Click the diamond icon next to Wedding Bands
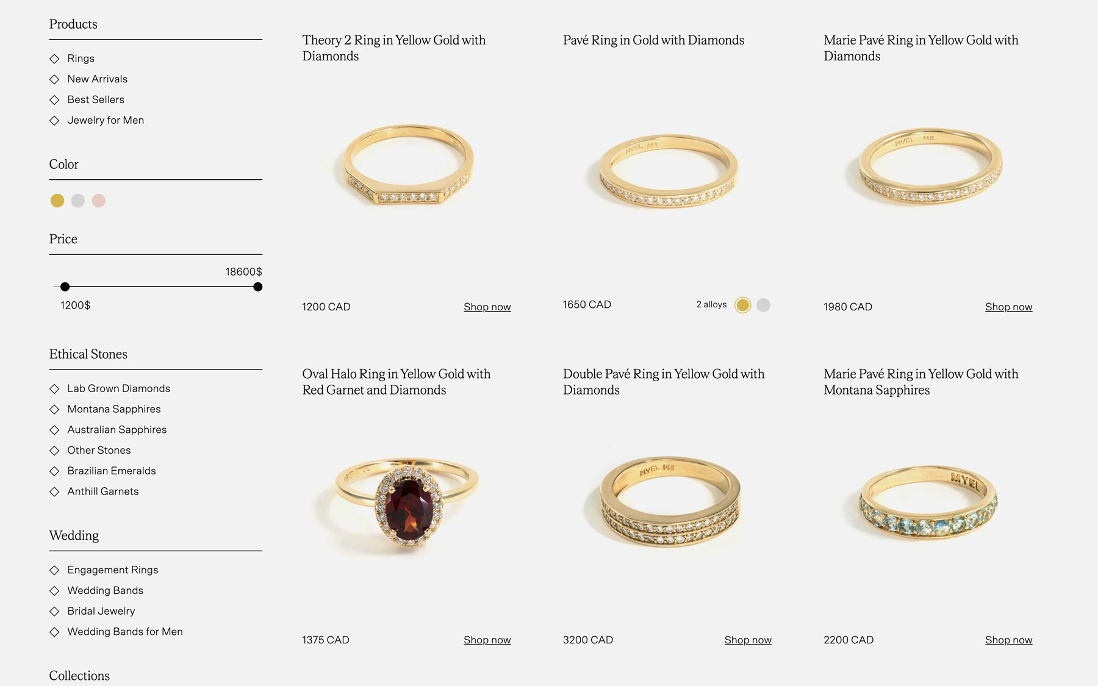This screenshot has width=1098, height=686. point(54,591)
